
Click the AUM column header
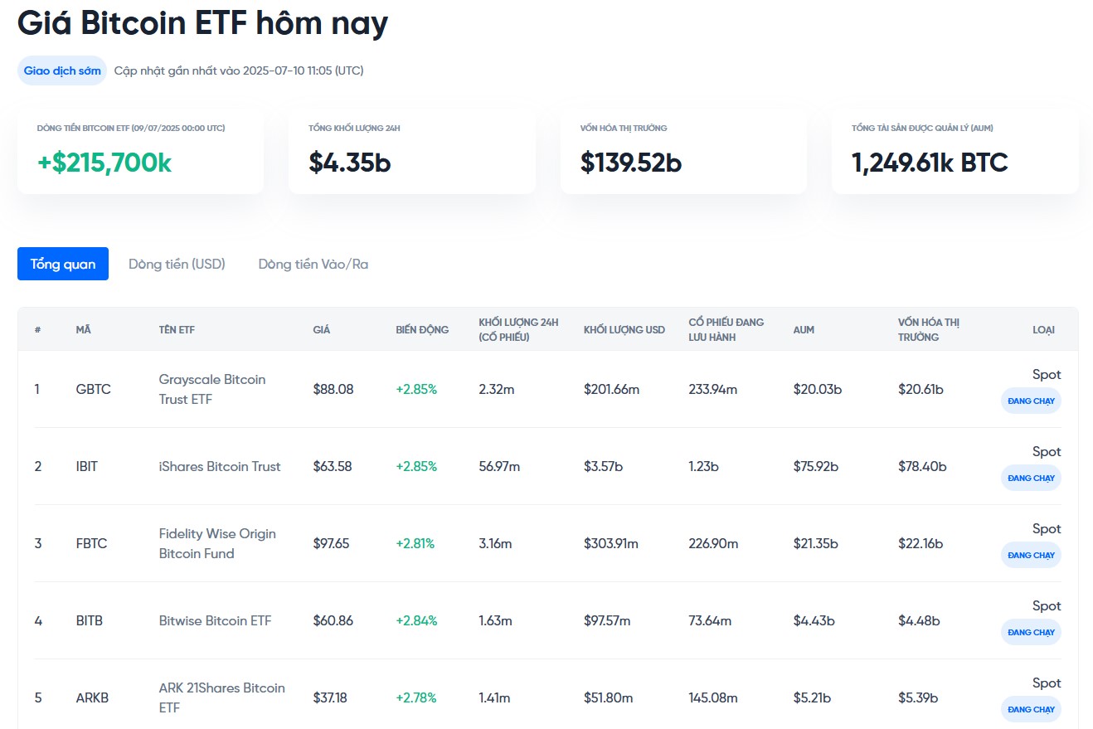pyautogui.click(x=804, y=330)
